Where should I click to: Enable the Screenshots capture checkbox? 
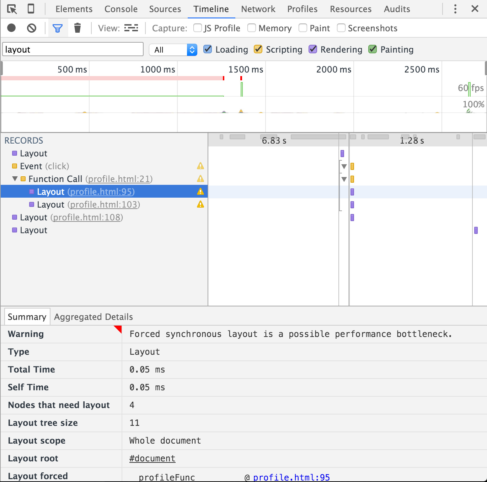click(341, 28)
